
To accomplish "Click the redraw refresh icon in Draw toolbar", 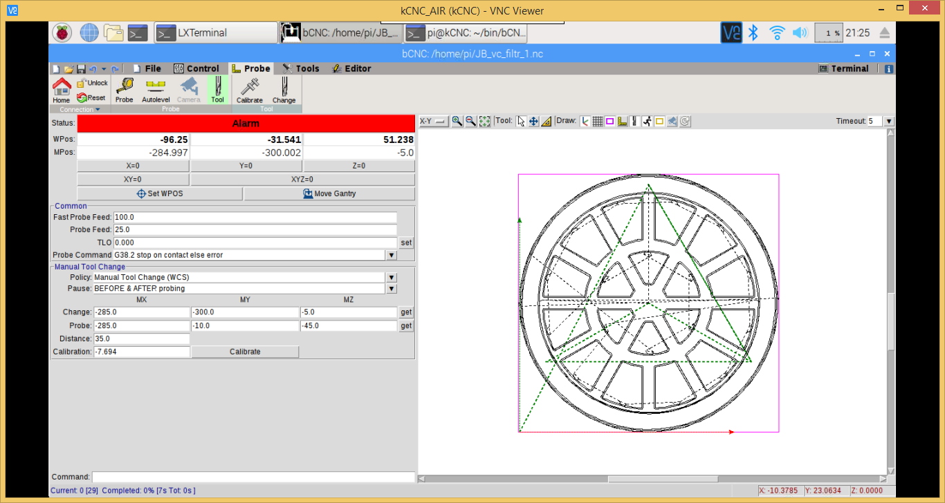I will click(x=685, y=121).
